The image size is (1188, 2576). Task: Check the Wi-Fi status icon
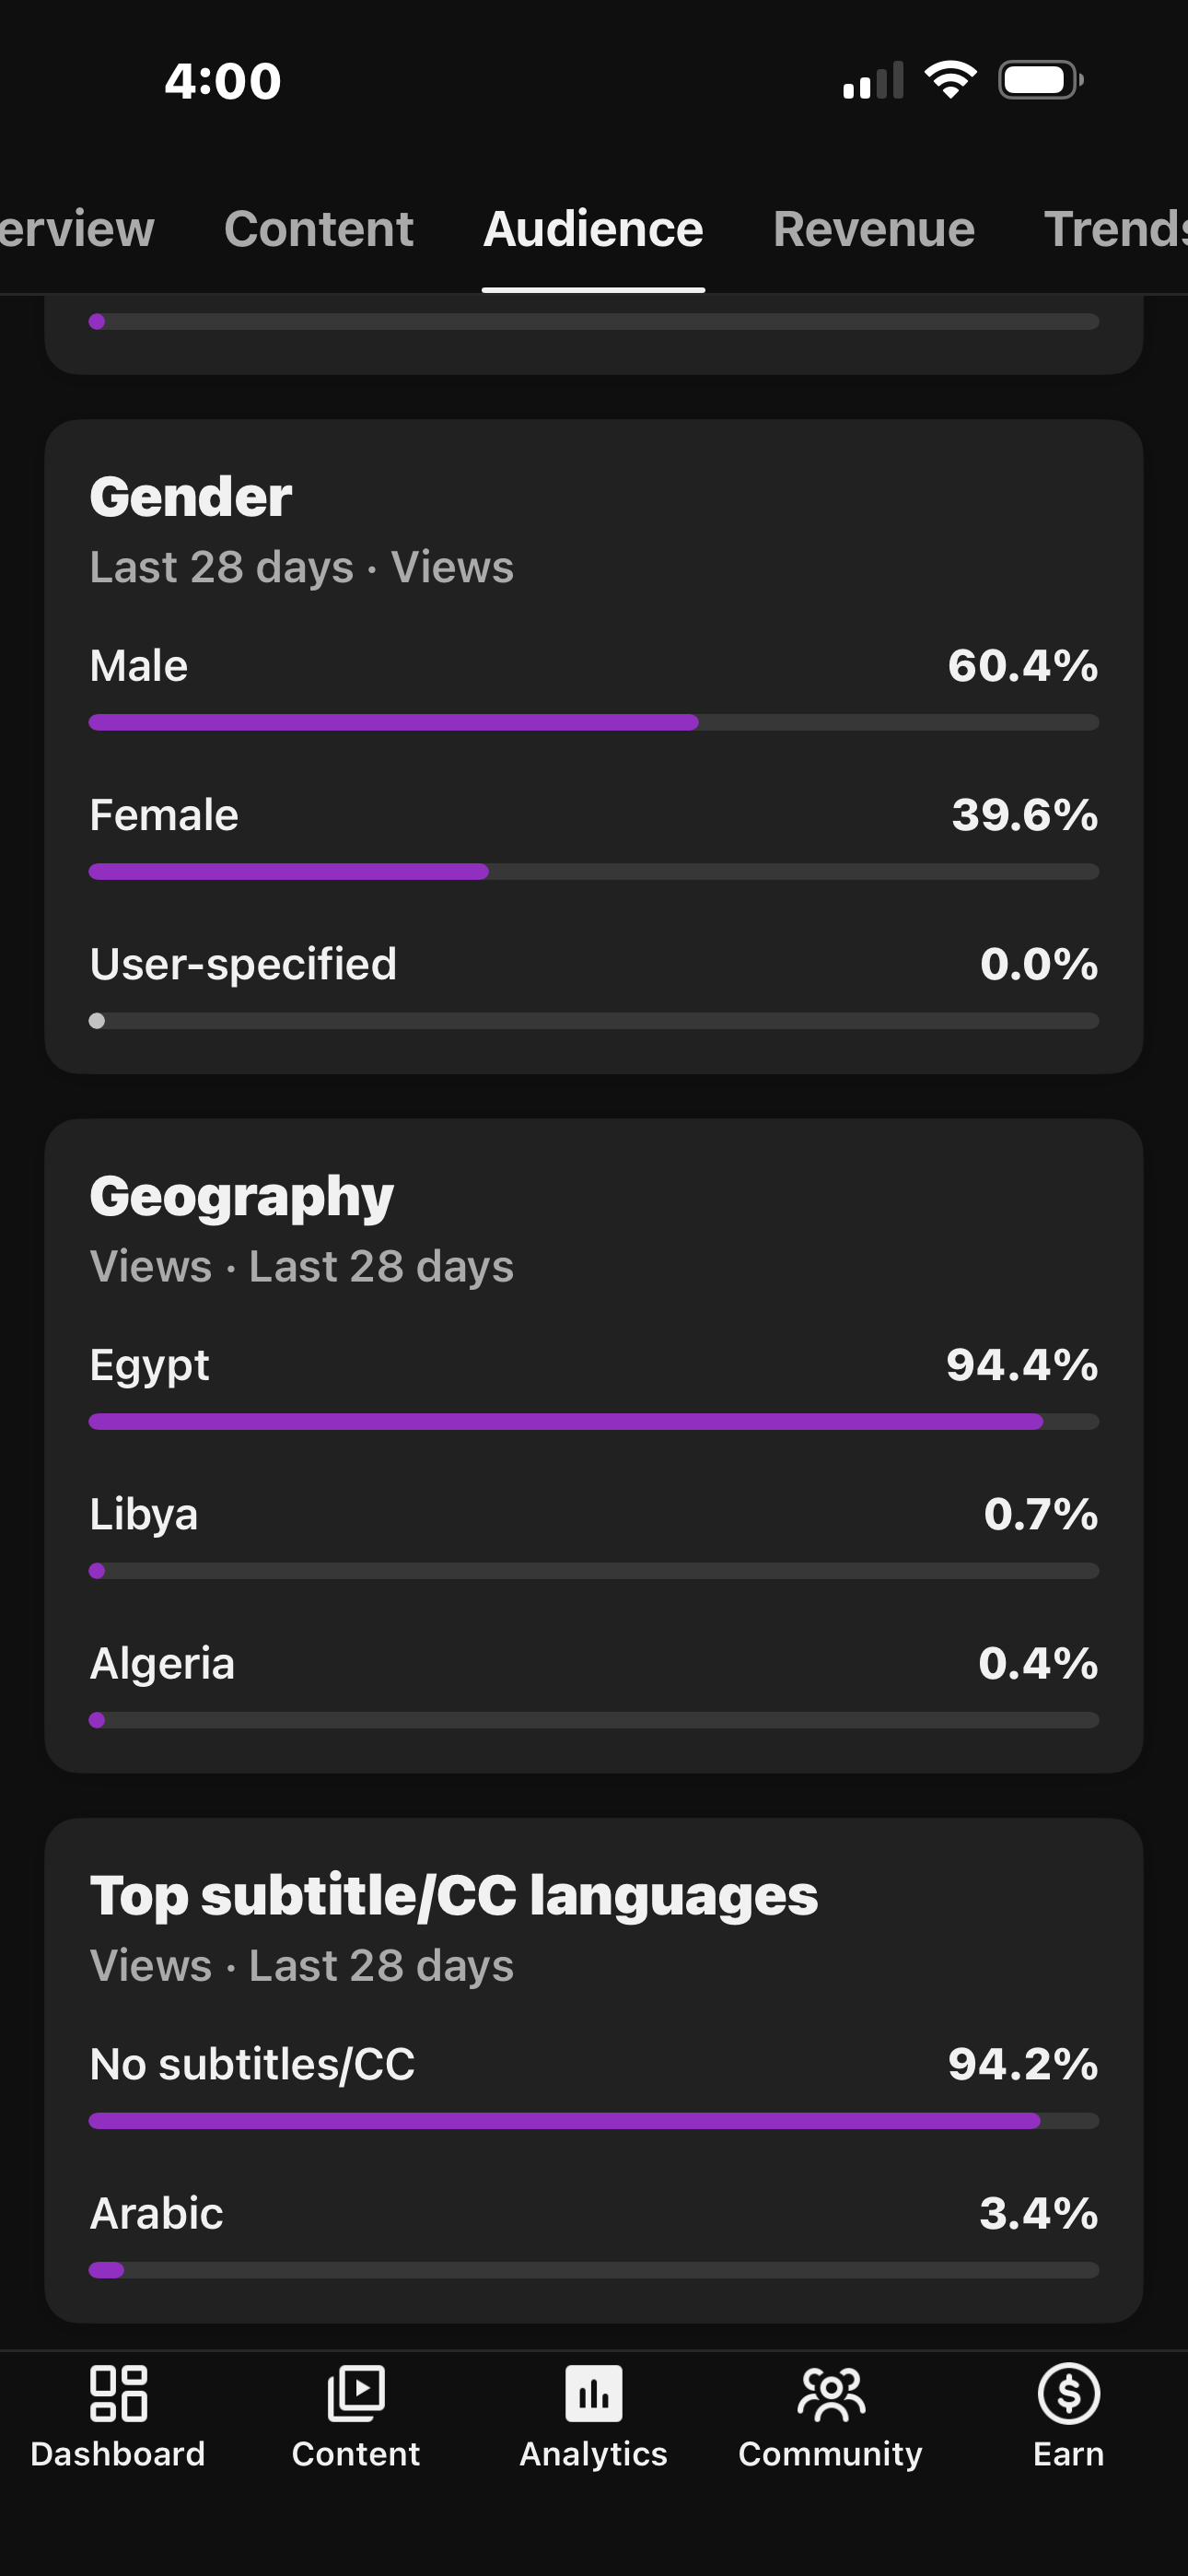coord(951,80)
